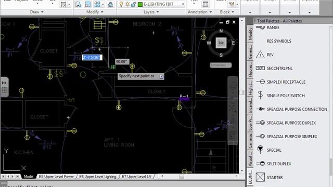Viewport: 333px width, 187px height.
Task: Switch to the Cameras palette tab
Action: [250, 141]
